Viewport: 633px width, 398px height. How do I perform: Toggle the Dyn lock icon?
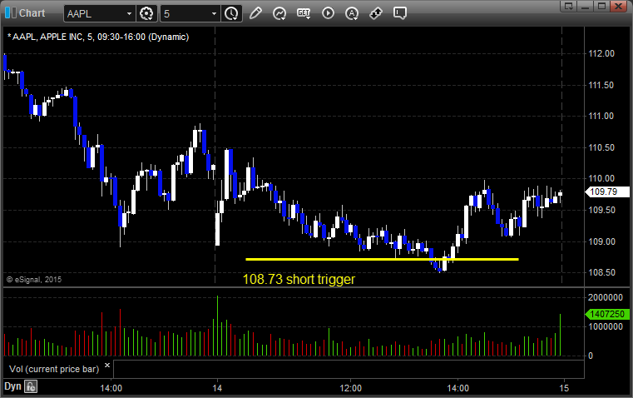pyautogui.click(x=31, y=386)
